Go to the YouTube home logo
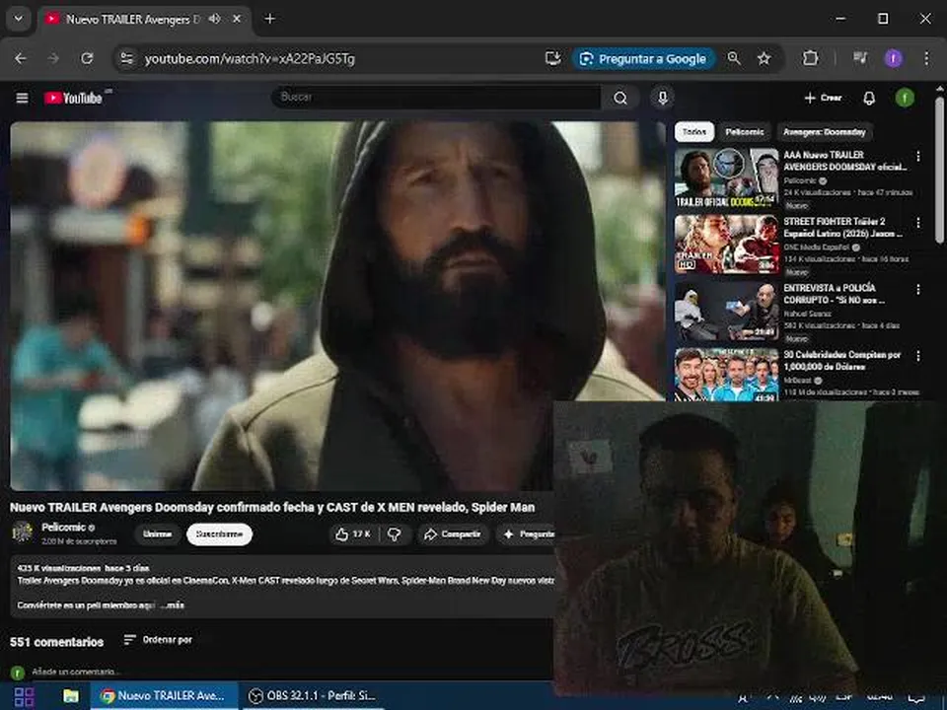 (x=73, y=98)
